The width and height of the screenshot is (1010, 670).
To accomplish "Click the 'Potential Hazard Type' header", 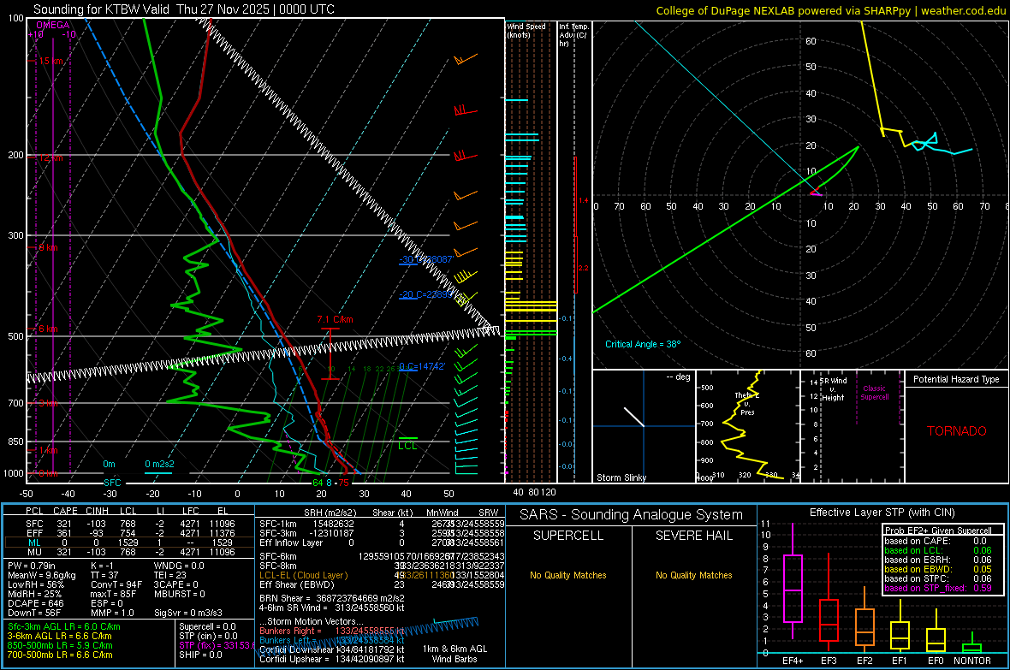I will (957, 379).
